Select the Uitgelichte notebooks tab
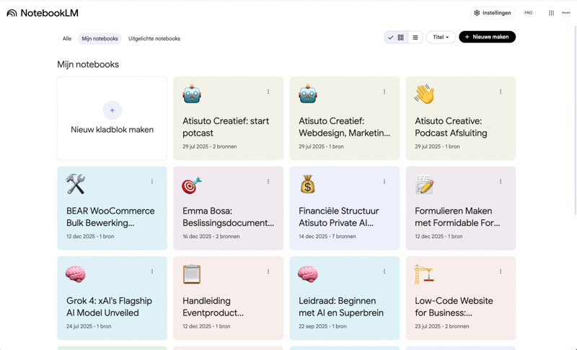This screenshot has width=577, height=350. click(x=154, y=39)
